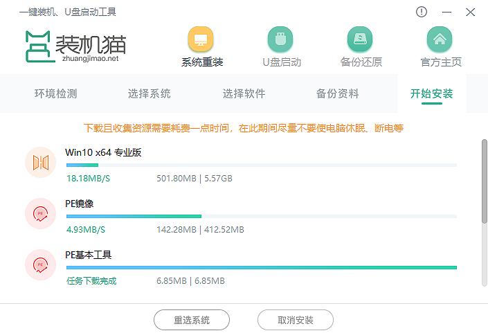Click the exclamation info icon in title bar
The width and height of the screenshot is (488, 333).
tap(422, 12)
